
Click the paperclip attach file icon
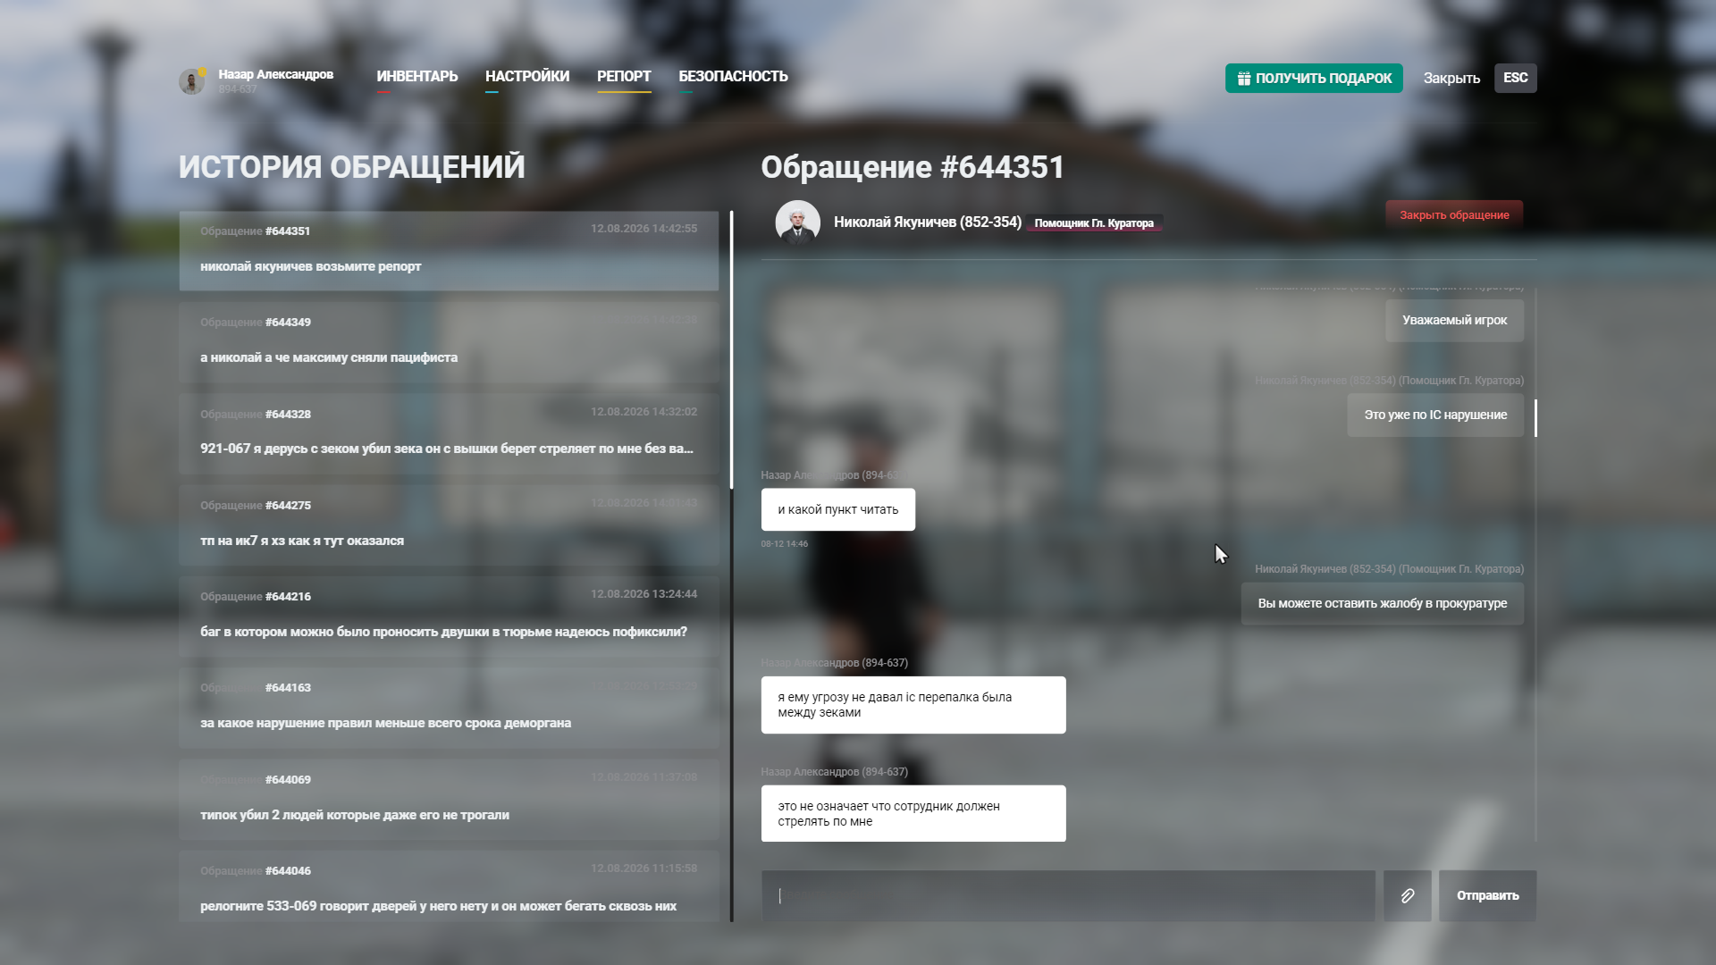[1407, 895]
